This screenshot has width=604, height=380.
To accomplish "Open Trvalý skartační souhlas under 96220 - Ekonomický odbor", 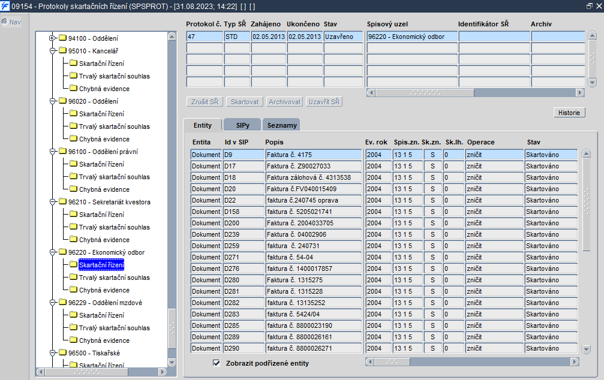I will pyautogui.click(x=115, y=278).
